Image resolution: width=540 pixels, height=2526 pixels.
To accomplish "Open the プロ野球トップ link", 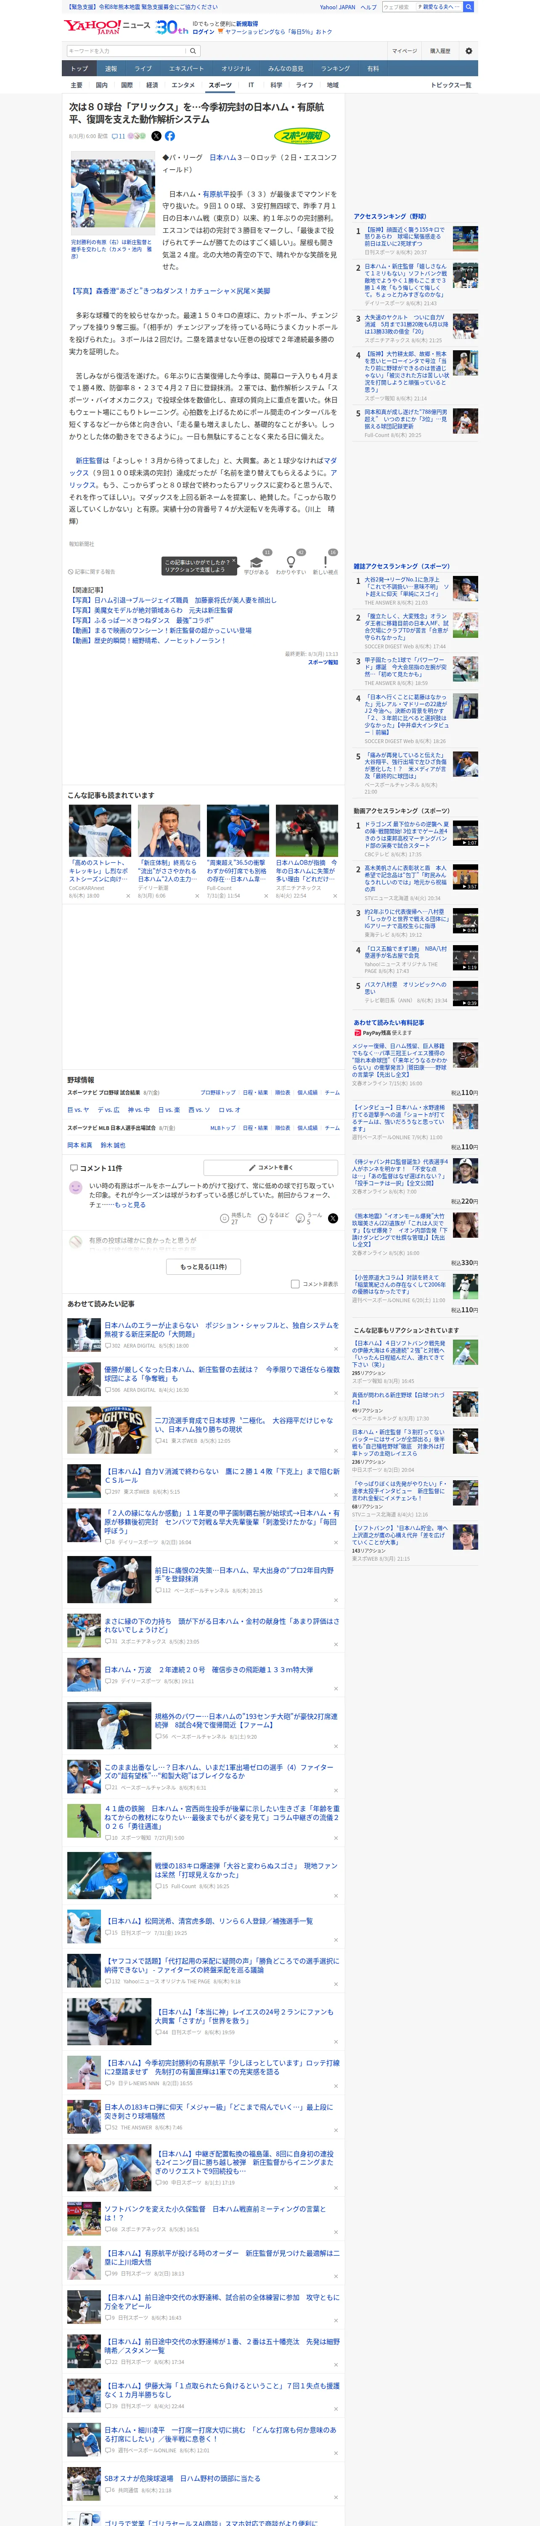I will (x=217, y=1092).
